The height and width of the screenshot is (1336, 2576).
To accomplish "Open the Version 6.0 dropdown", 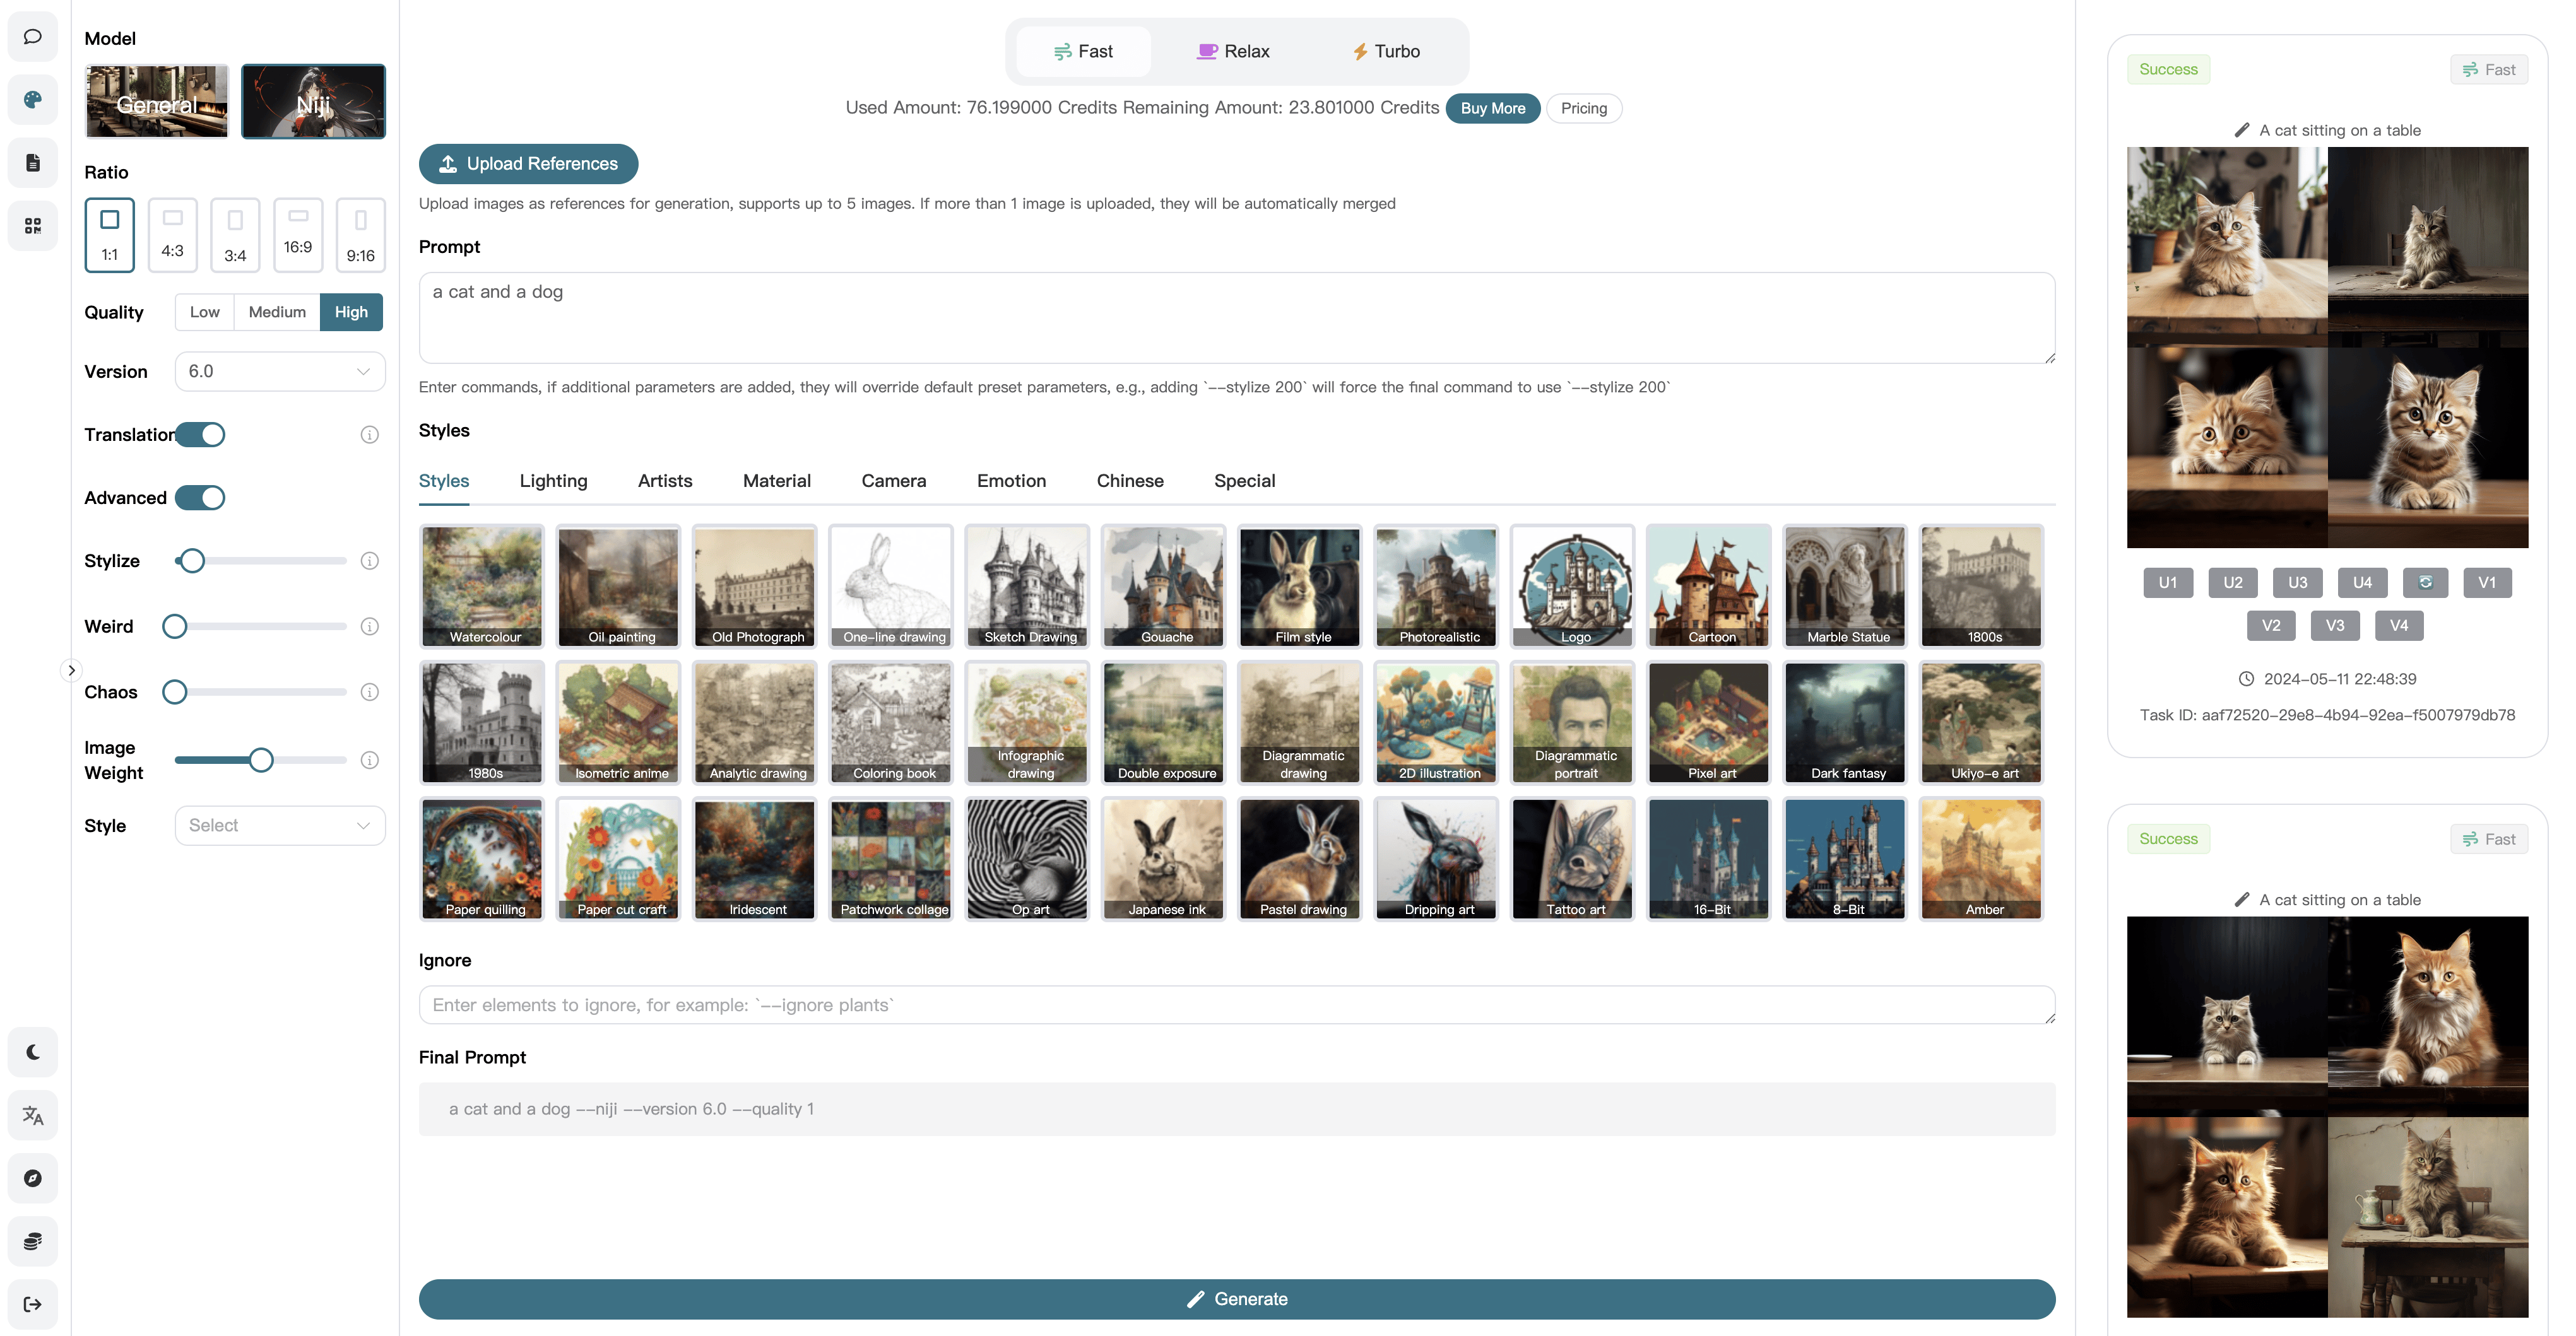I will 280,372.
